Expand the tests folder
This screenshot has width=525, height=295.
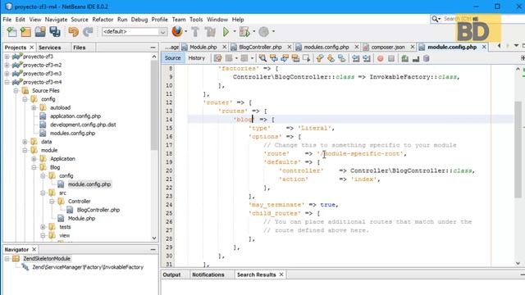(x=43, y=227)
